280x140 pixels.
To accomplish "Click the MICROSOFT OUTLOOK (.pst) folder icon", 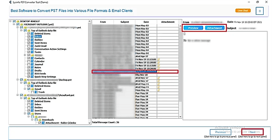I will click(x=21, y=24).
